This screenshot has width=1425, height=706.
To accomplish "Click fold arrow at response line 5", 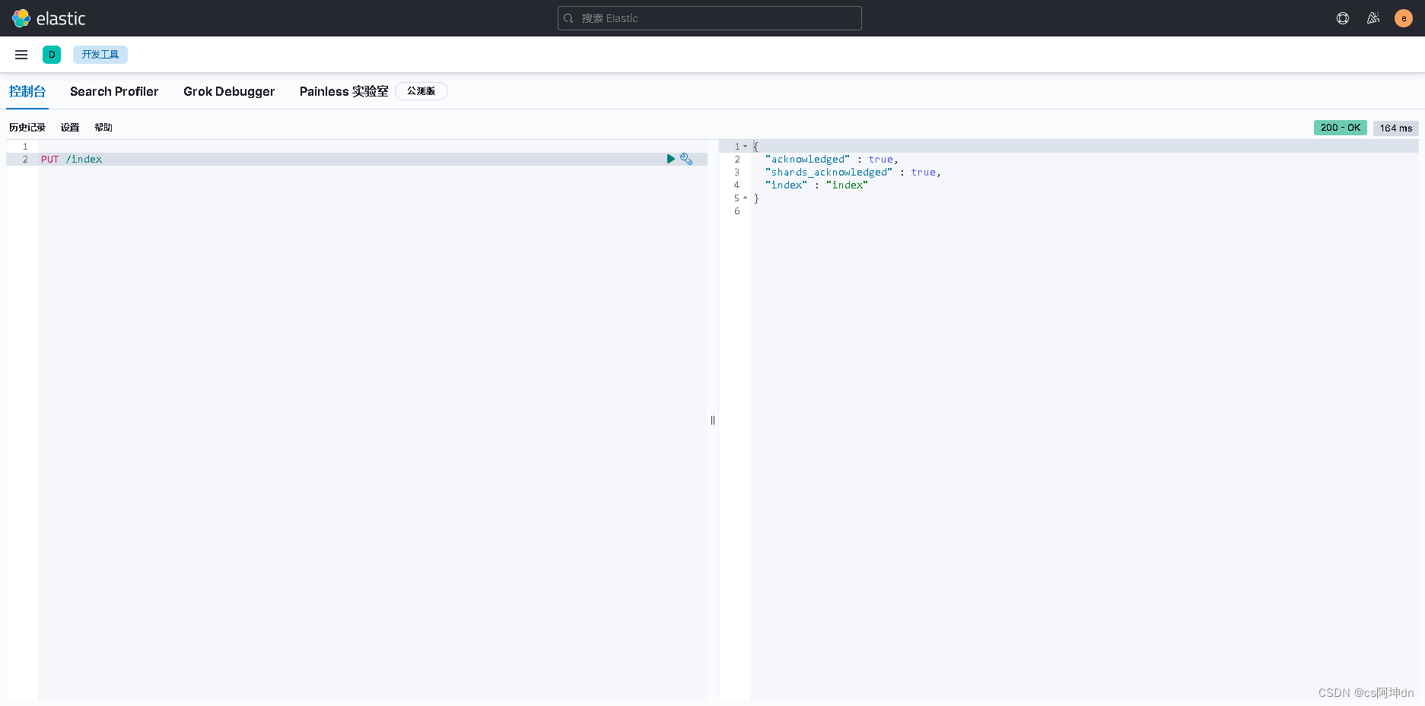I will 746,198.
